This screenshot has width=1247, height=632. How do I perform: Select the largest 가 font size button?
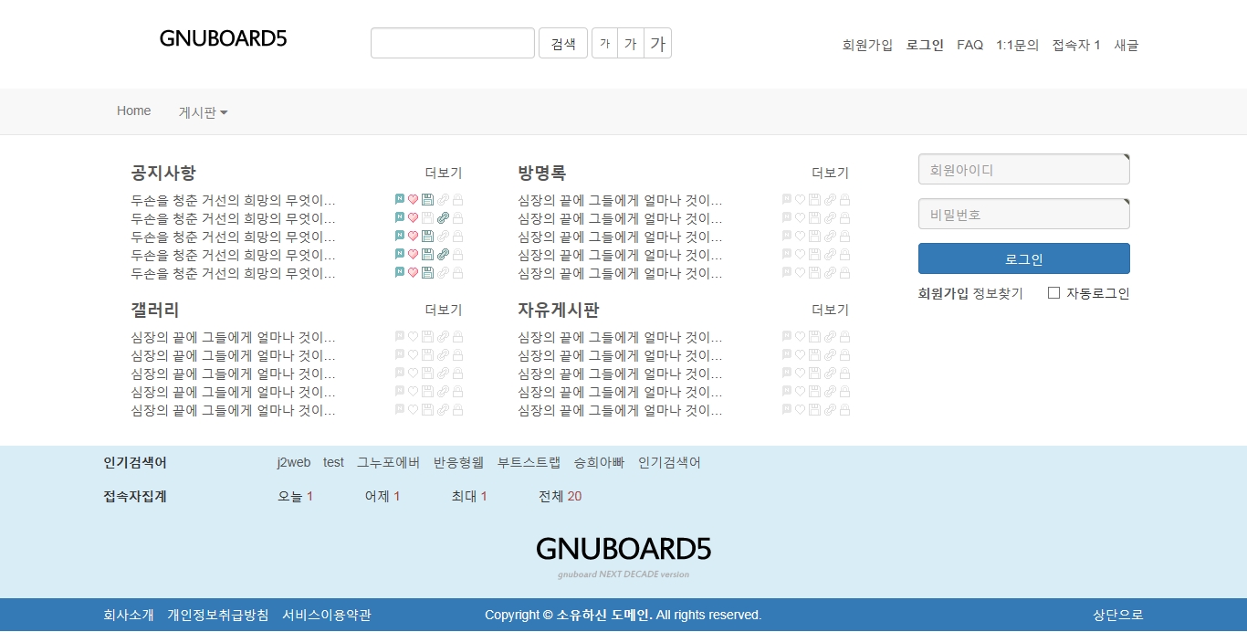coord(657,43)
